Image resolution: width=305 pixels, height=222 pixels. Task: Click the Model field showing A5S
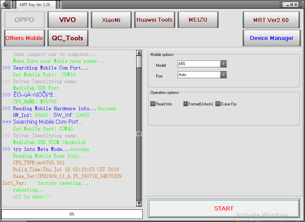pos(199,64)
